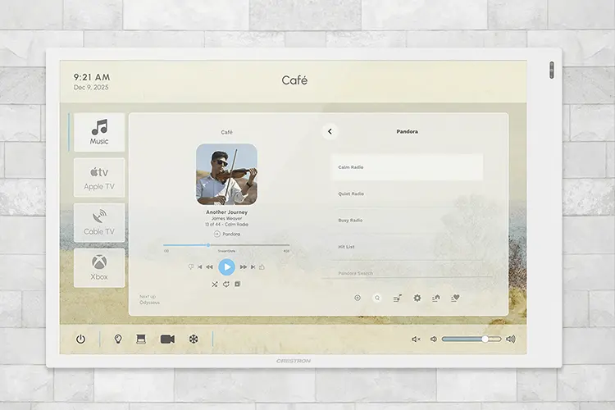Select the Quiet Radio station
Screen dimensions: 615x410
click(408, 194)
